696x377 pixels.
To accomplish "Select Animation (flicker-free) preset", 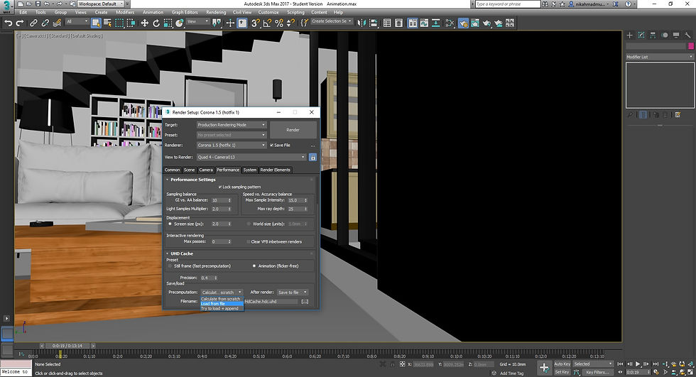I will [x=254, y=266].
